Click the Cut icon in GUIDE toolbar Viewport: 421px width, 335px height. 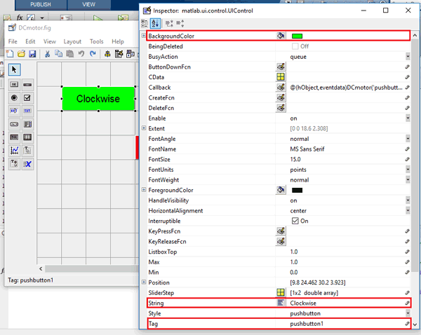48,53
